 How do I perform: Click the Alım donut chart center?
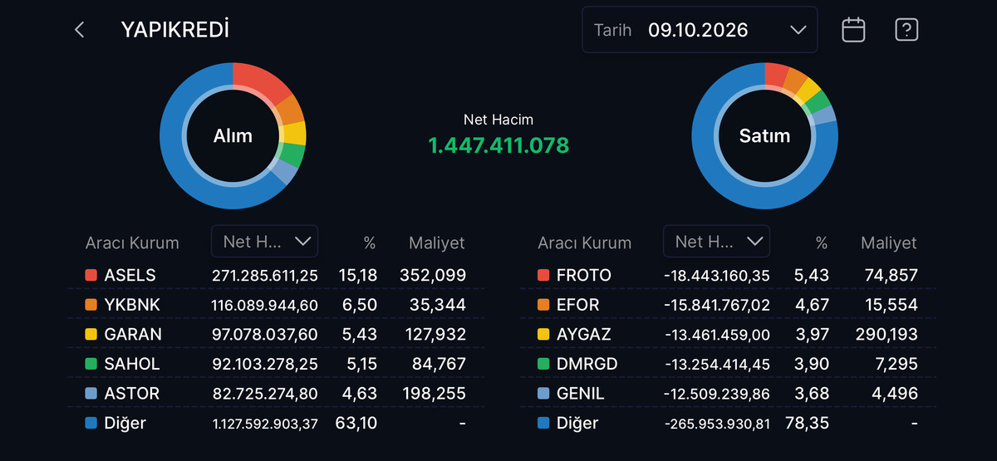coord(233,135)
